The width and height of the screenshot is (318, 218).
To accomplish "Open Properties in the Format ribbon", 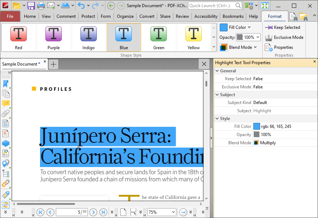I will point(279,47).
